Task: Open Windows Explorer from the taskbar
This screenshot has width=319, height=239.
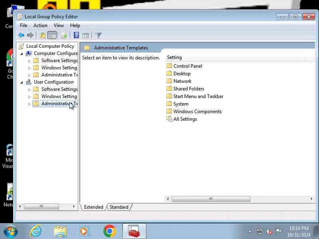Action: click(x=61, y=232)
